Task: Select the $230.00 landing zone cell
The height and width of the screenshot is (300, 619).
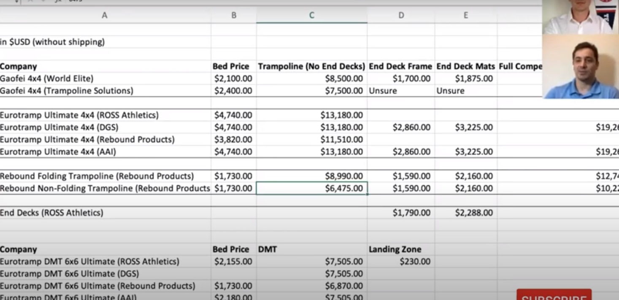Action: click(x=401, y=262)
